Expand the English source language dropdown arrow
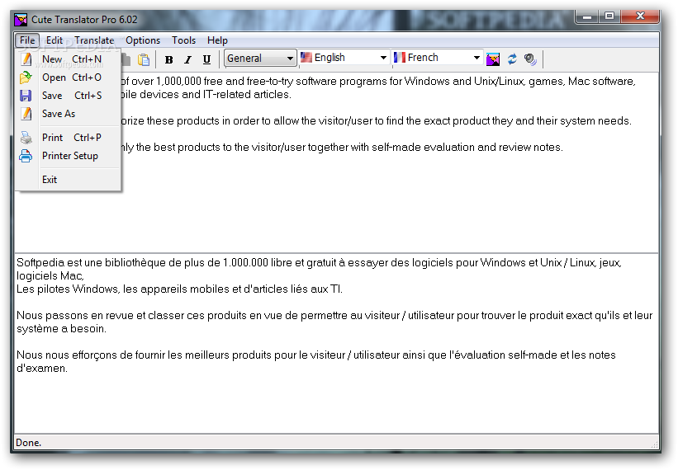Image resolution: width=678 pixels, height=470 pixels. tap(383, 58)
